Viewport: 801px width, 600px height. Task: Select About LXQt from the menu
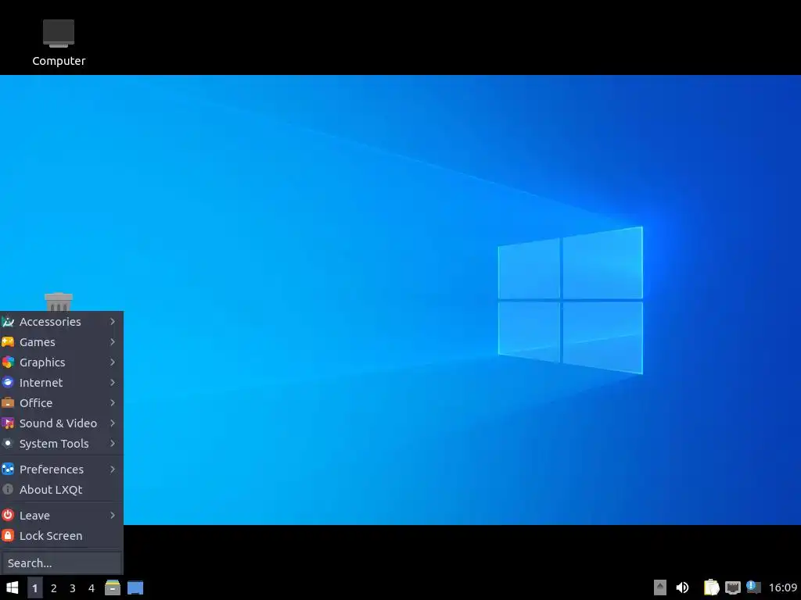click(61, 490)
